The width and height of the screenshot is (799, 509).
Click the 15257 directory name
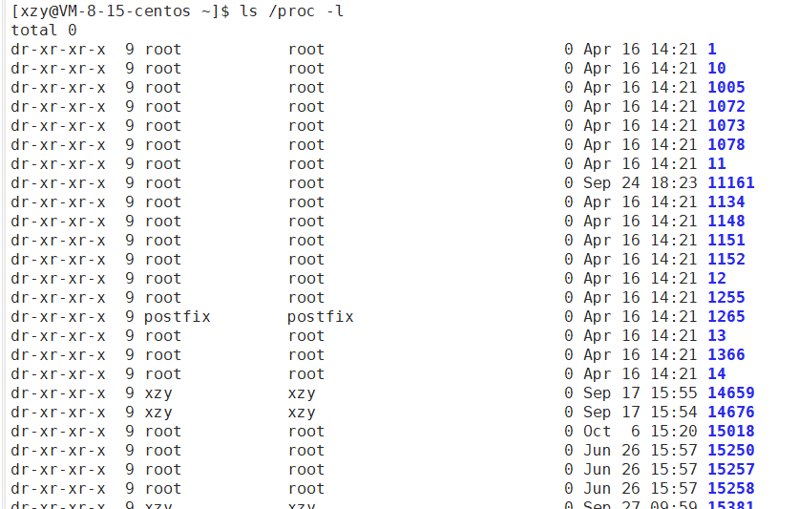pos(730,469)
